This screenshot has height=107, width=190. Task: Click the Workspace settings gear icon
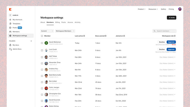pos(10,36)
